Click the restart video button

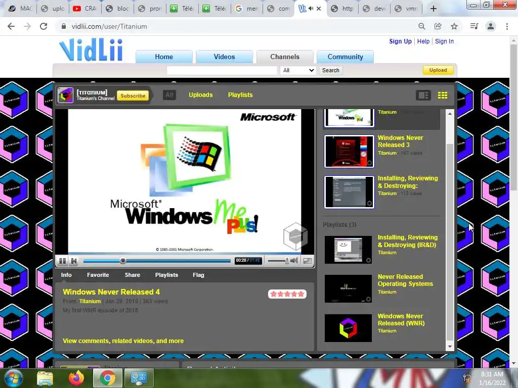74,261
